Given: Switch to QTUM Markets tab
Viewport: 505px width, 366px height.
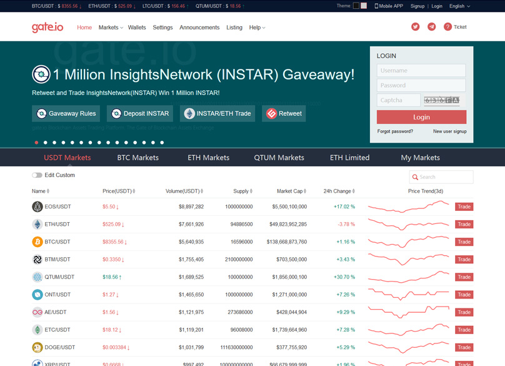Looking at the screenshot, I should tap(279, 158).
